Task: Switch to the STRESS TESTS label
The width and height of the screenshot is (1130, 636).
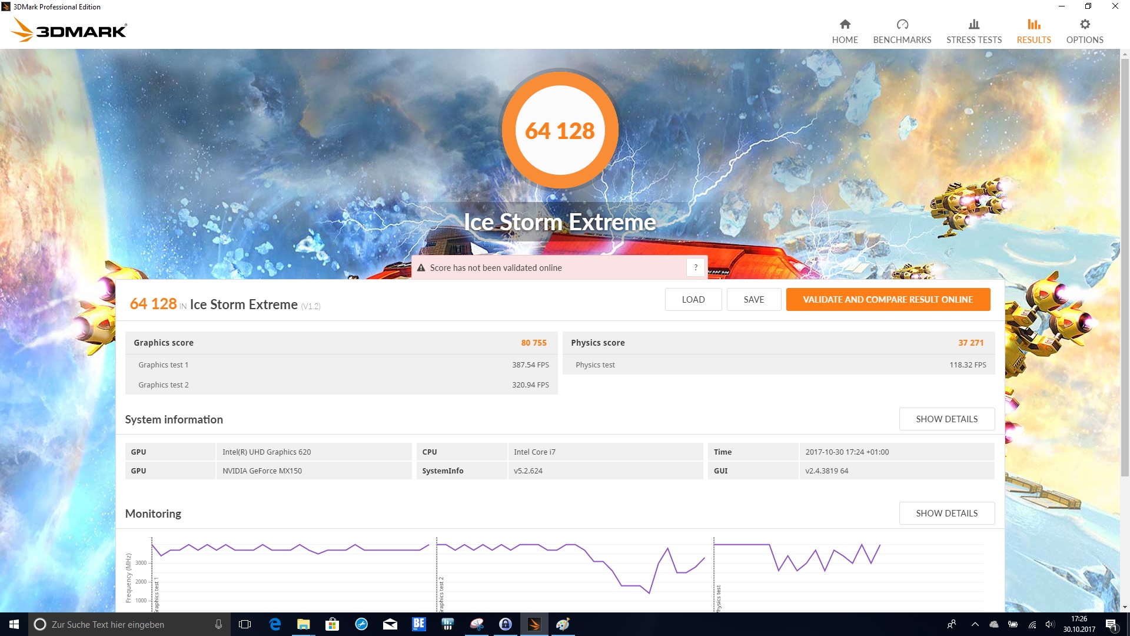Action: [973, 39]
